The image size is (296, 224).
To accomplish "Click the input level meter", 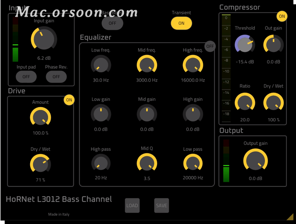I will (15, 39).
